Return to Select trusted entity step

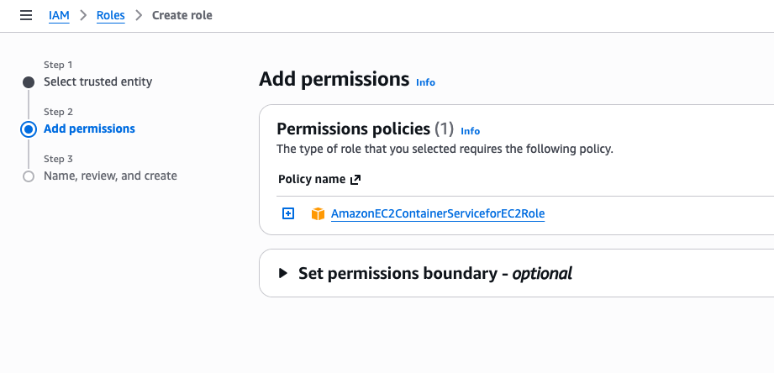97,82
